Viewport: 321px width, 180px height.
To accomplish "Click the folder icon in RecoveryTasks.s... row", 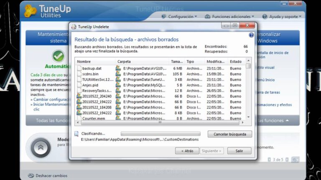I will 118,90.
